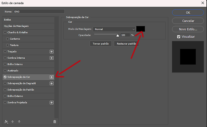Viewport: 207px width, 127px height.
Task: Click the Cancelar button
Action: [x=188, y=21]
